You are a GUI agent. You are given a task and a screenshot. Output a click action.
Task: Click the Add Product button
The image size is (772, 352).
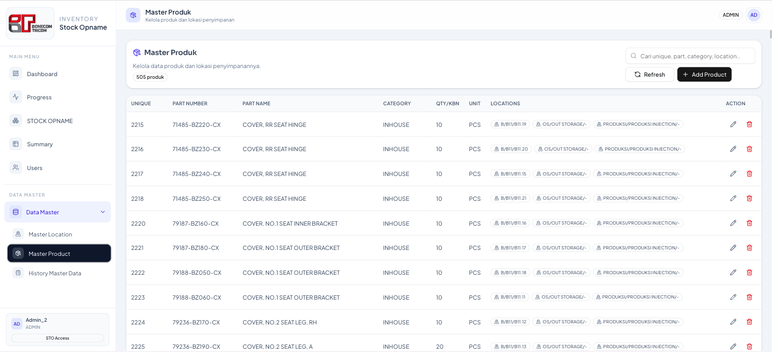click(x=704, y=75)
